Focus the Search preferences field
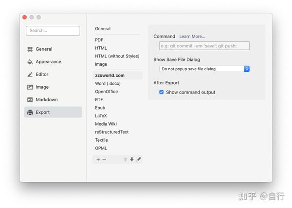292x208 pixels. (53, 31)
